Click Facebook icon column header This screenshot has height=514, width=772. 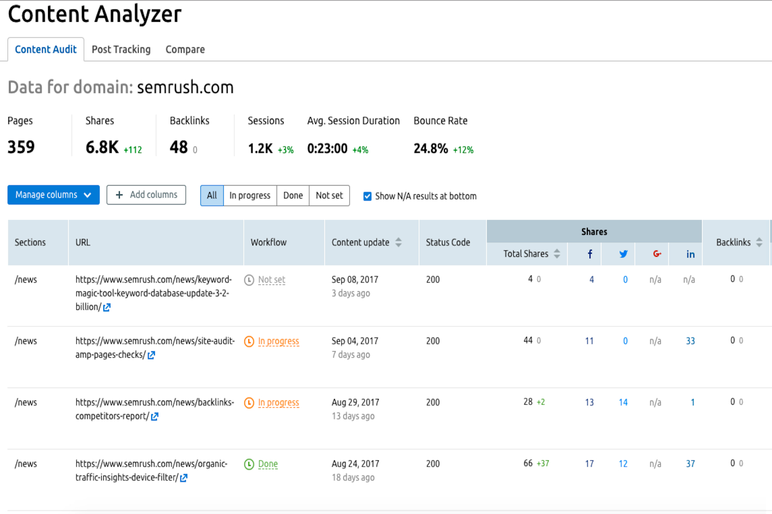[590, 254]
